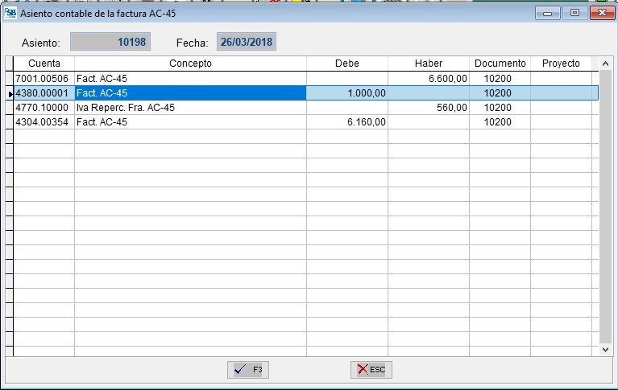Click the Proyecto column header
The image size is (618, 390).
coord(561,64)
